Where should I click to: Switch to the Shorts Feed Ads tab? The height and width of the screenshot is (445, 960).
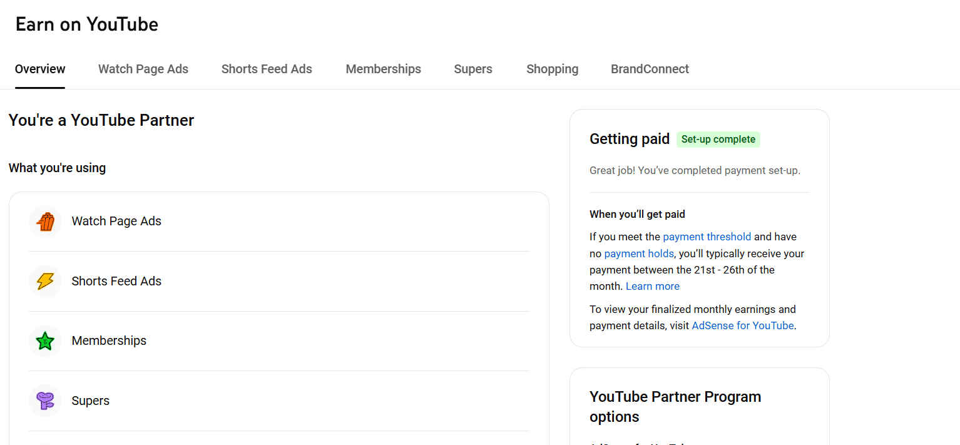coord(267,69)
